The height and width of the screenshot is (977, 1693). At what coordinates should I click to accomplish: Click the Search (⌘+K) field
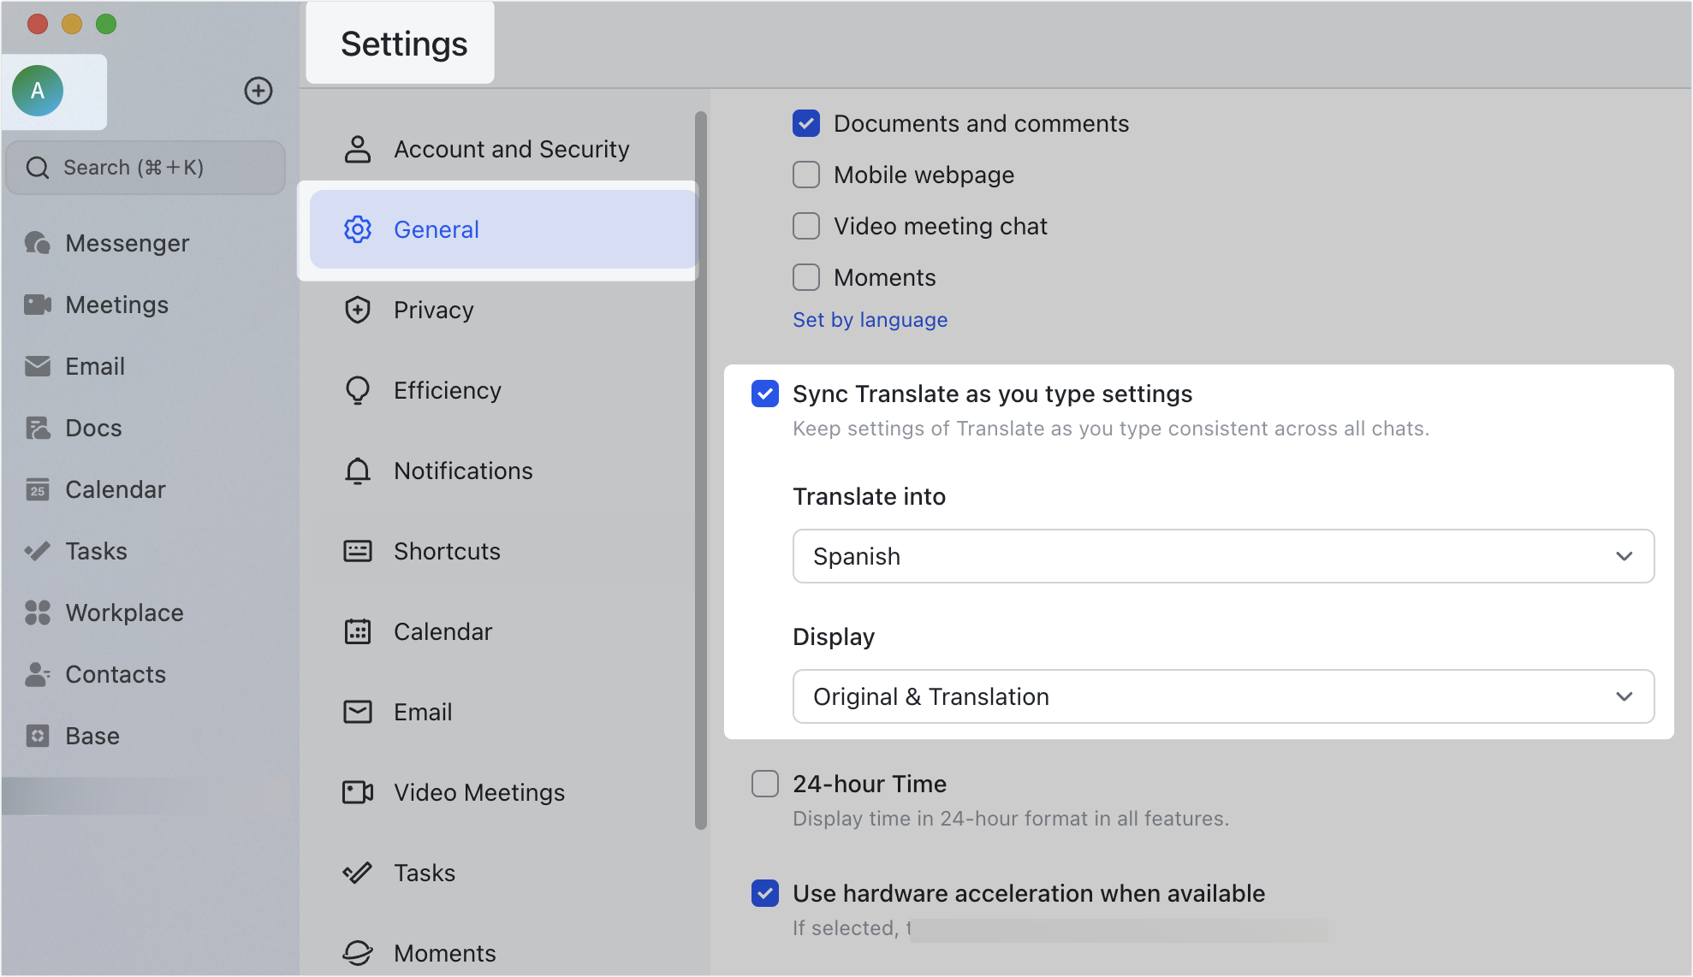(x=146, y=168)
